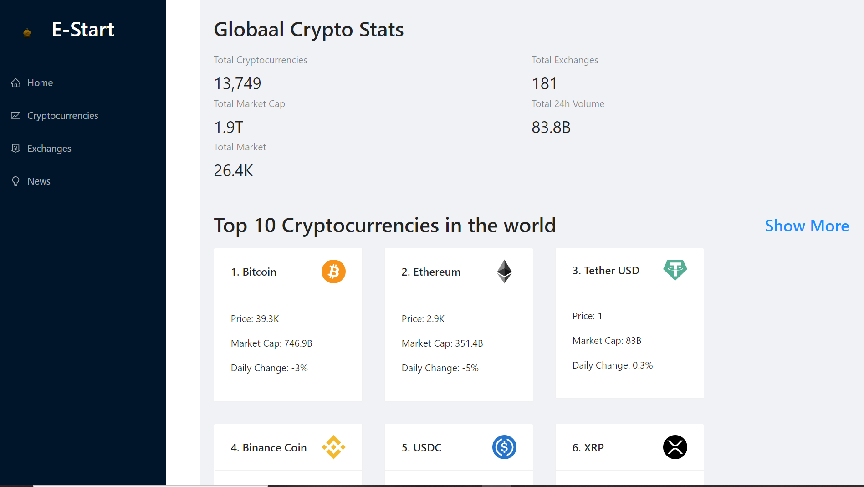Click Bitcoin Market Cap: 746.9B text

pos(271,343)
